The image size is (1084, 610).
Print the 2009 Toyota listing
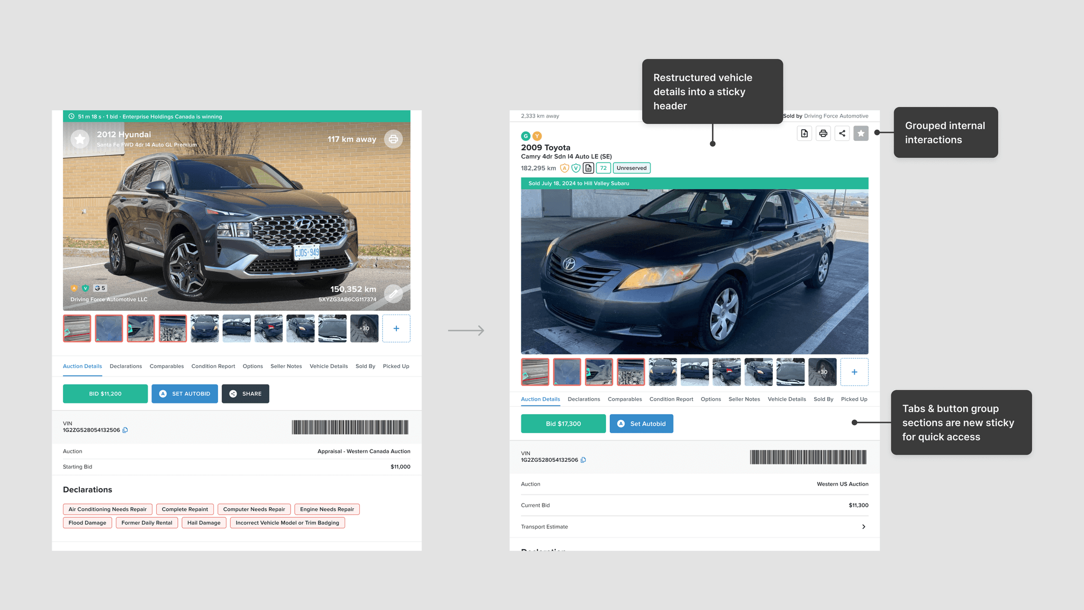tap(823, 133)
